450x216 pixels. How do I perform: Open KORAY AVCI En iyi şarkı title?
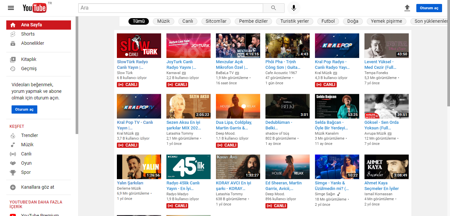[233, 186]
